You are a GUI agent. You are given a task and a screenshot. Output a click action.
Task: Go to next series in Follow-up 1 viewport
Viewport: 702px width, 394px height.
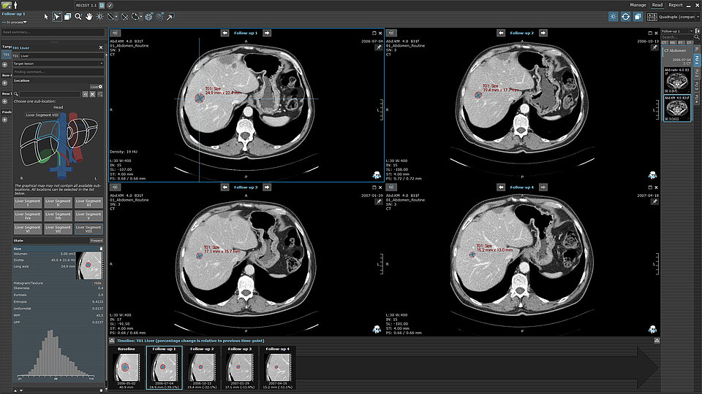[x=268, y=33]
